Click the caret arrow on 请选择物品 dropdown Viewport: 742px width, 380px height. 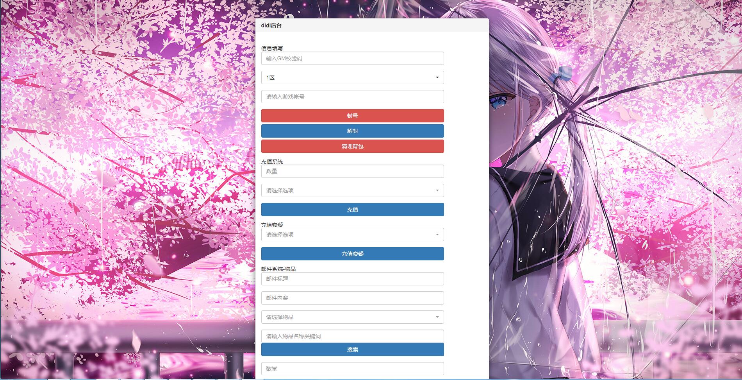point(437,317)
